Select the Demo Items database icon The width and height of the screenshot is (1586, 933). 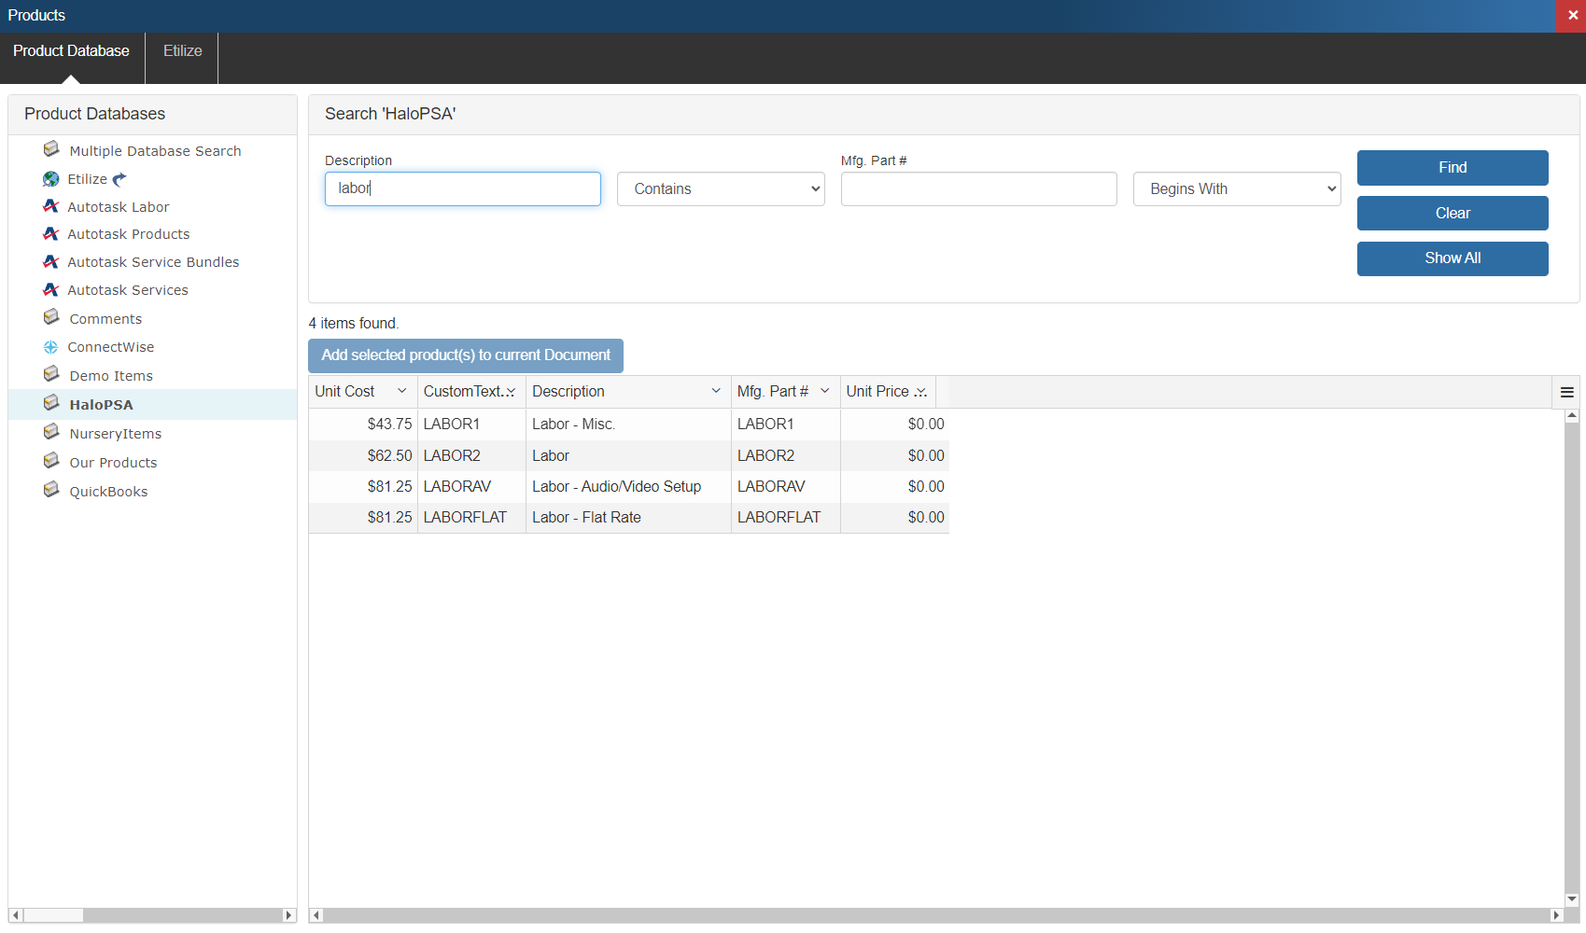click(50, 374)
